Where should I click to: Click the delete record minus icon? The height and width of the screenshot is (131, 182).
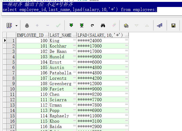[x=48, y=26]
